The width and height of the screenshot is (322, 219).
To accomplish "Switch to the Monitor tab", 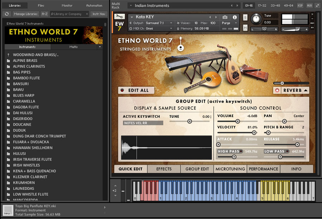I will (x=67, y=6).
